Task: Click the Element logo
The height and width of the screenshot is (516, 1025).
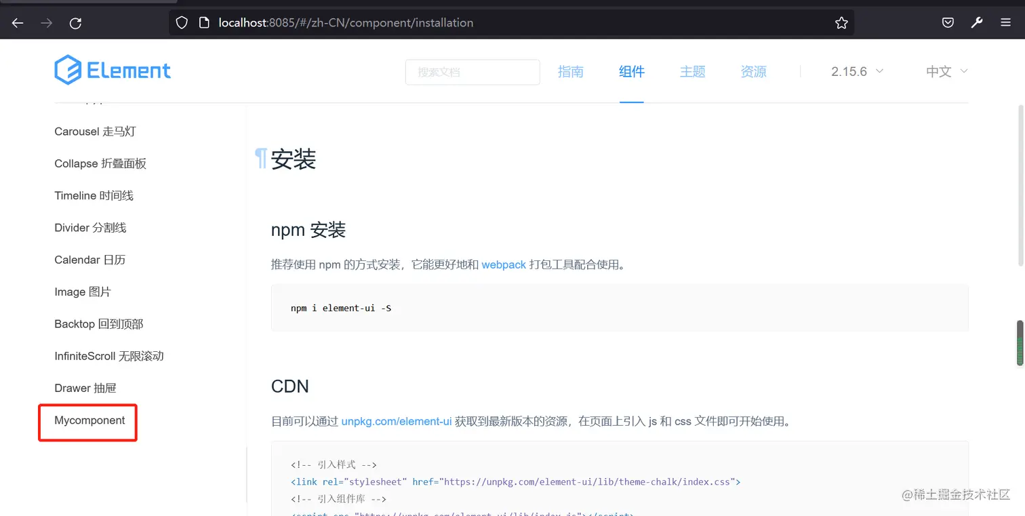Action: [x=113, y=71]
